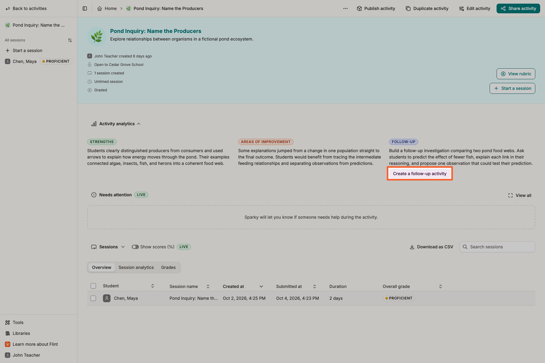545x363 pixels.
Task: Click the Pond Inquiry title heading
Action: [156, 31]
